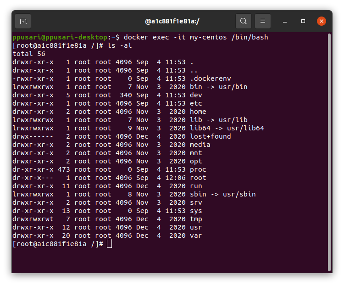
Task: Select the 'bin -> usr/bin' entry
Action: coord(218,87)
